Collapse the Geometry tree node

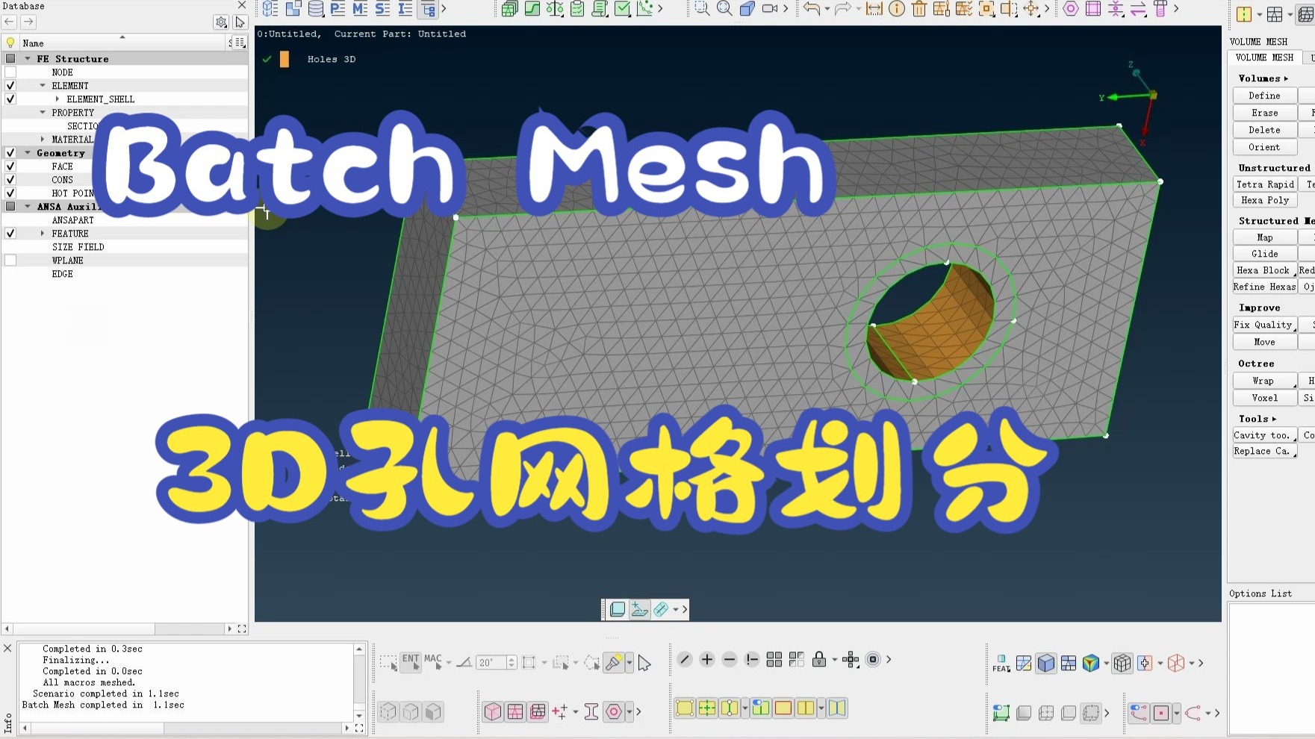point(28,153)
